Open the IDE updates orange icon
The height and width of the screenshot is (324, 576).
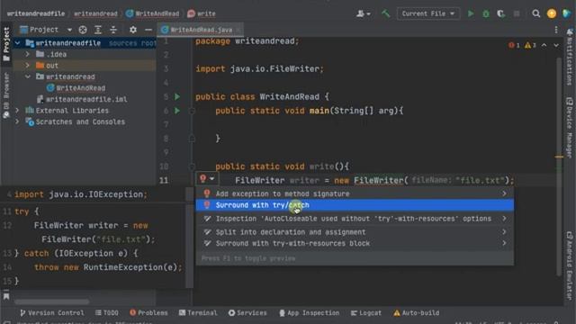(552, 13)
